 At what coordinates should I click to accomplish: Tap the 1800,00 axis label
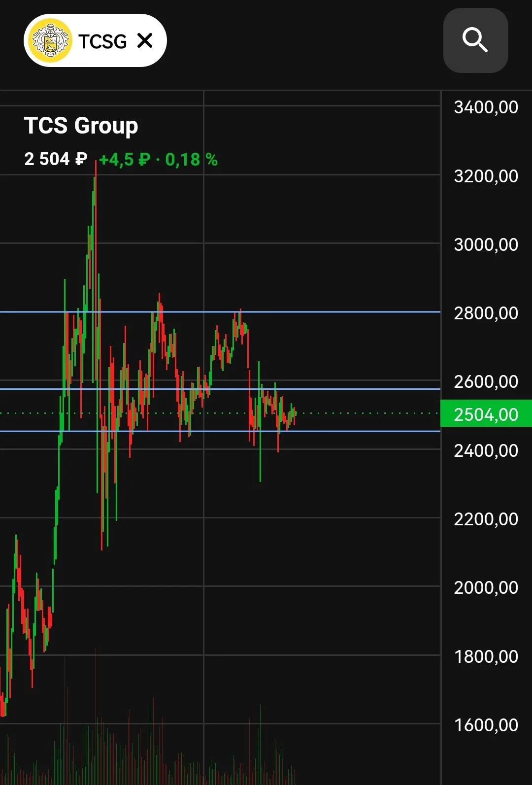(x=486, y=656)
